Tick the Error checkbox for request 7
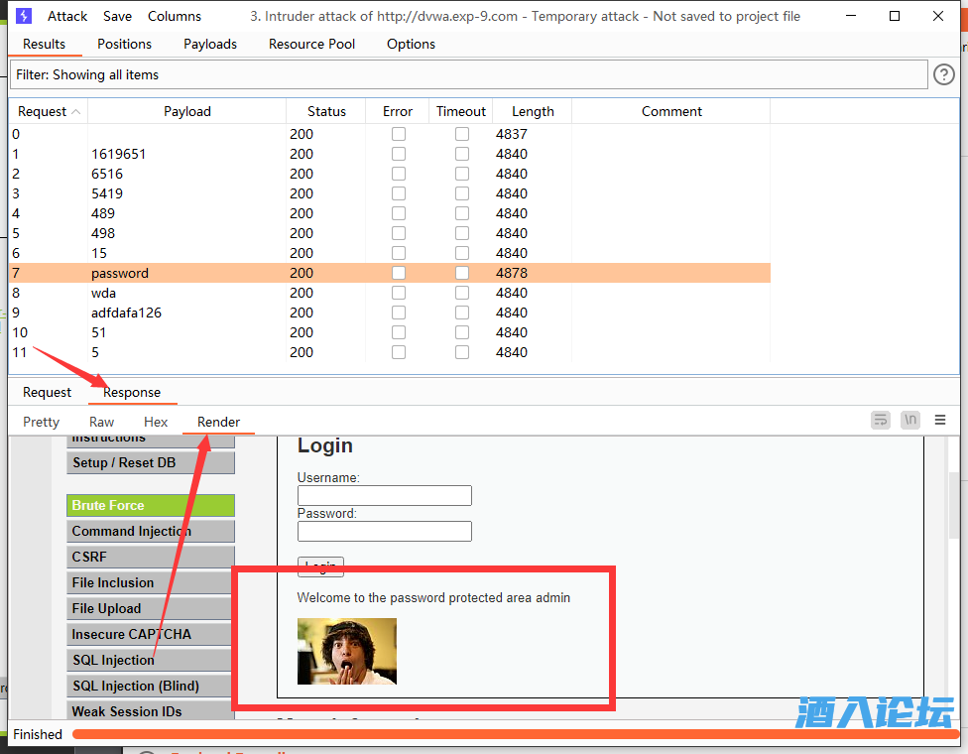This screenshot has height=754, width=968. click(398, 273)
